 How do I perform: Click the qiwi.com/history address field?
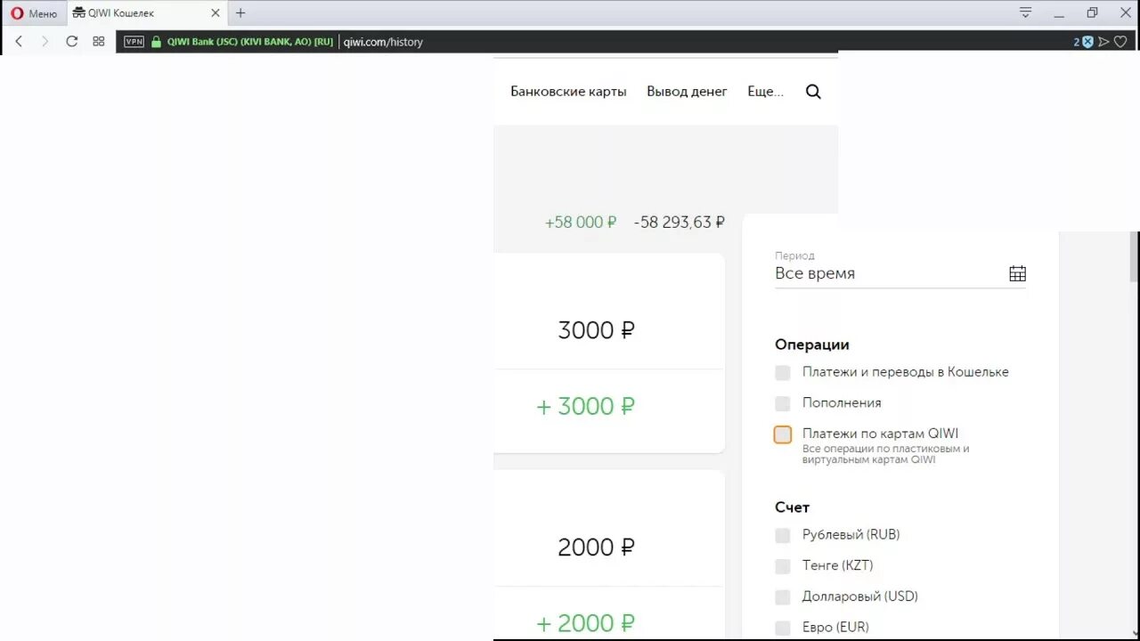(383, 42)
